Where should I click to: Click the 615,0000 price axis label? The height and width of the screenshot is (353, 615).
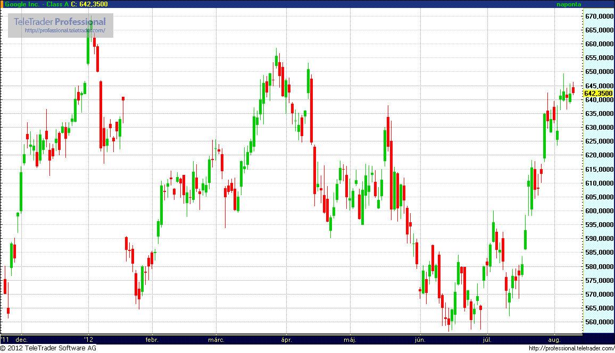599,169
